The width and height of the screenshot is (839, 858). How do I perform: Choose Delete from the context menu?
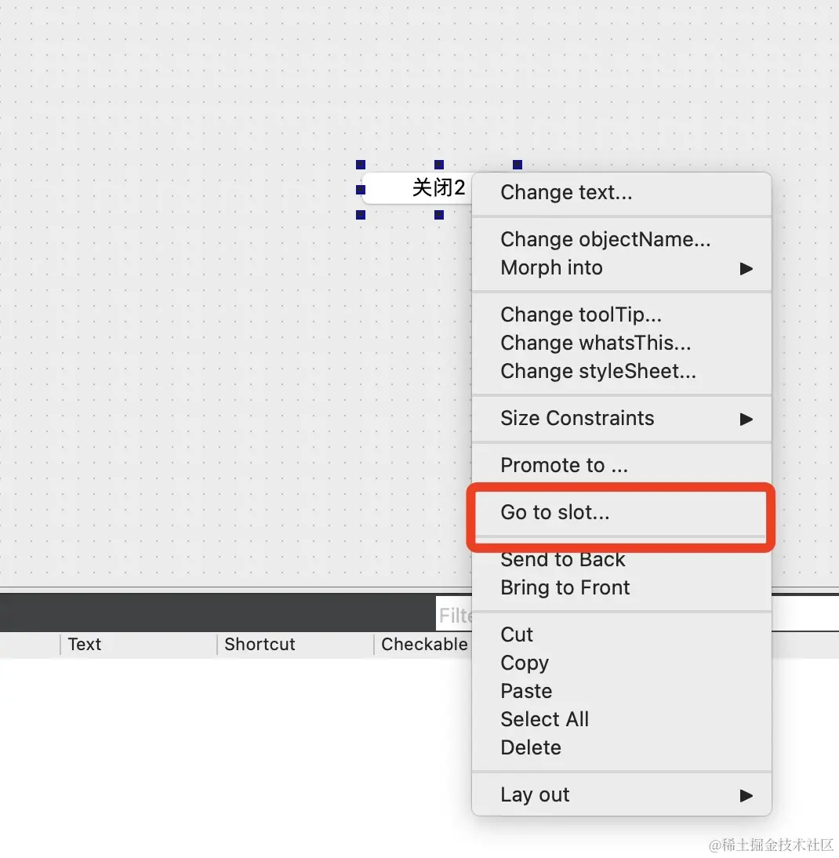(x=621, y=748)
